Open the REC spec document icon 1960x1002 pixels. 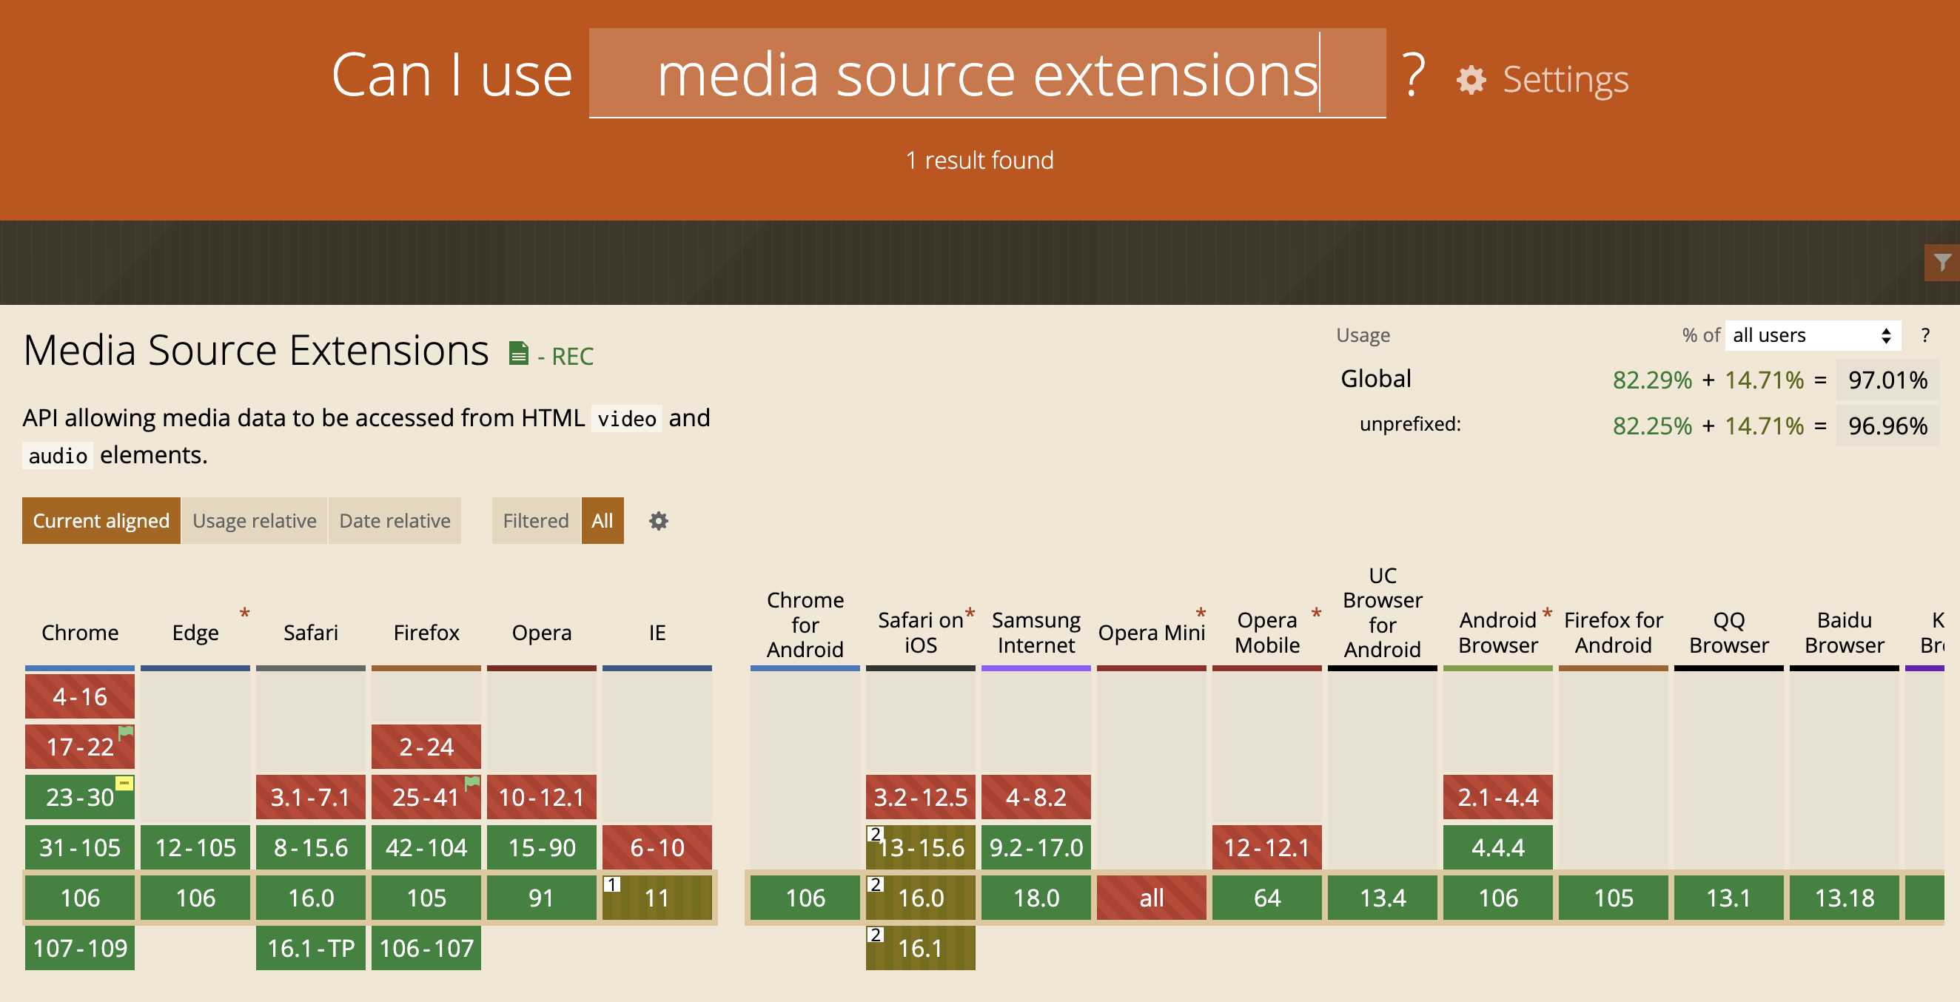tap(518, 354)
